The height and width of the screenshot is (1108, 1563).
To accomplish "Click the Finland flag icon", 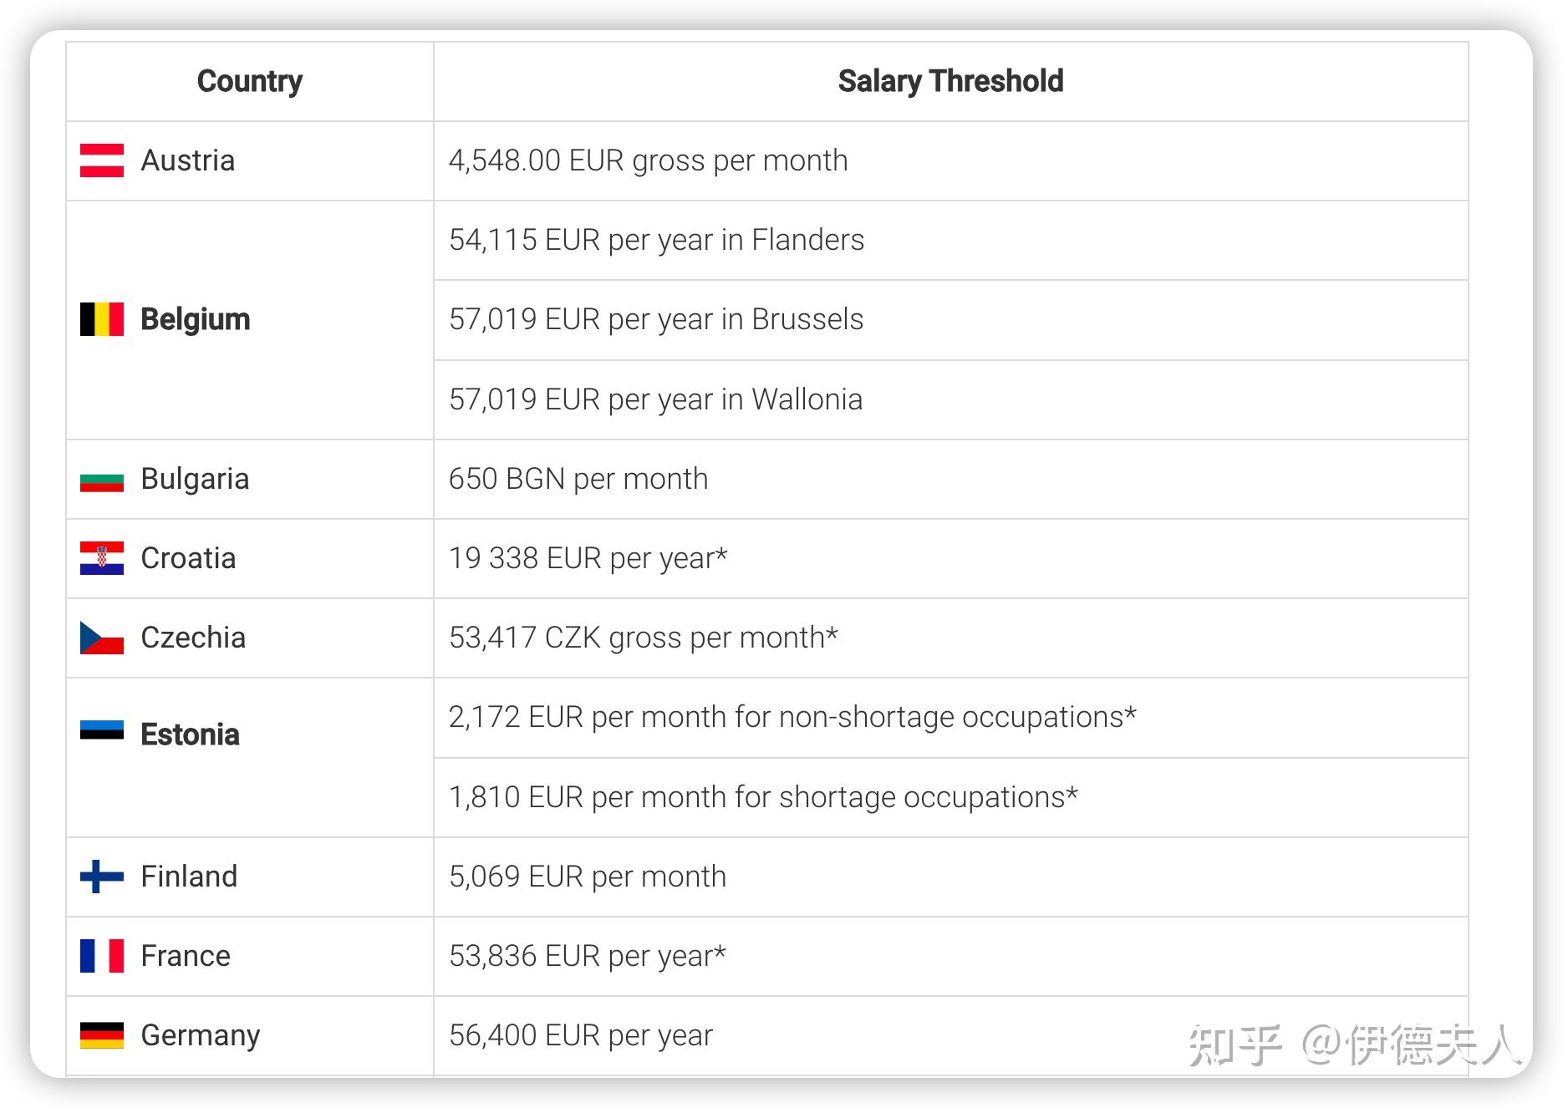I will click(x=102, y=877).
